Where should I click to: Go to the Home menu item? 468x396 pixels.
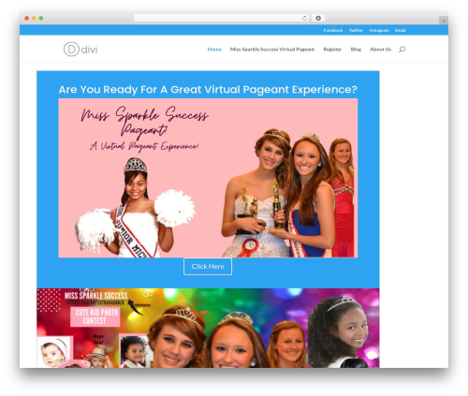tap(214, 50)
